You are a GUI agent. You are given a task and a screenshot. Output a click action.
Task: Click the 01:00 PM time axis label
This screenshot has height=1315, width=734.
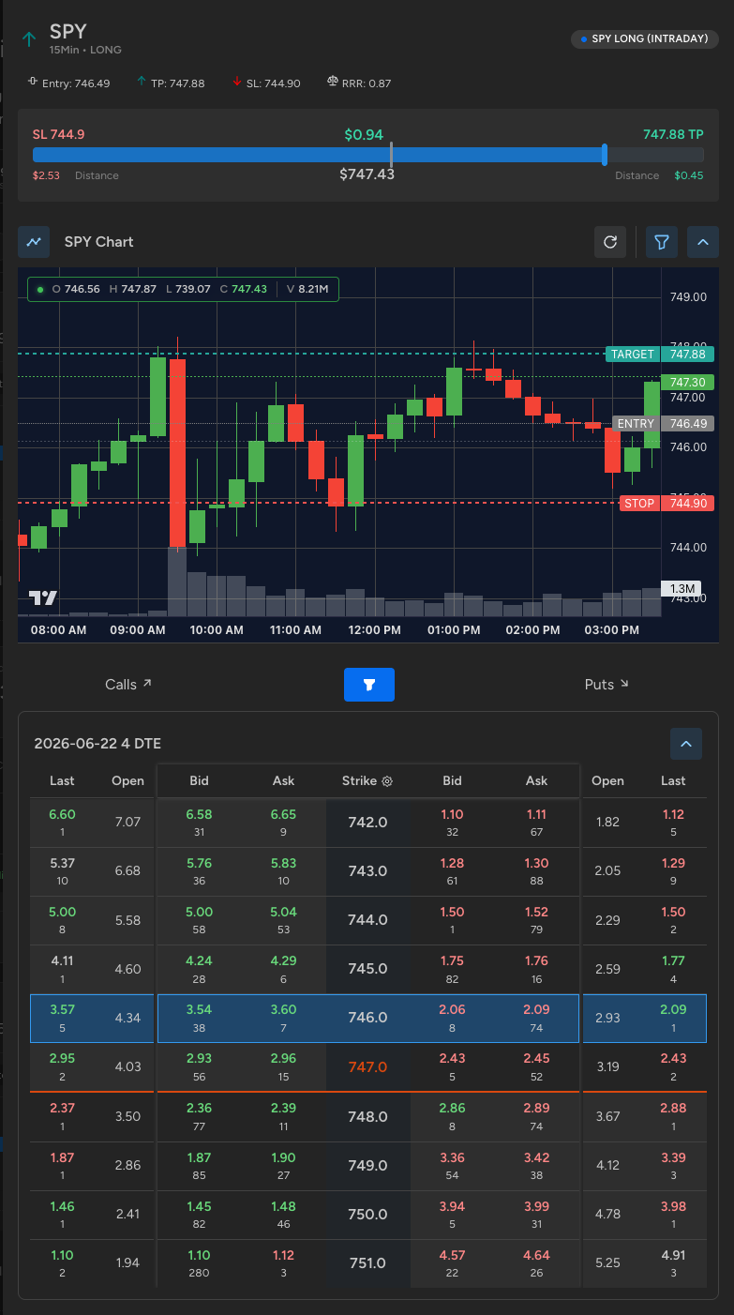point(454,630)
